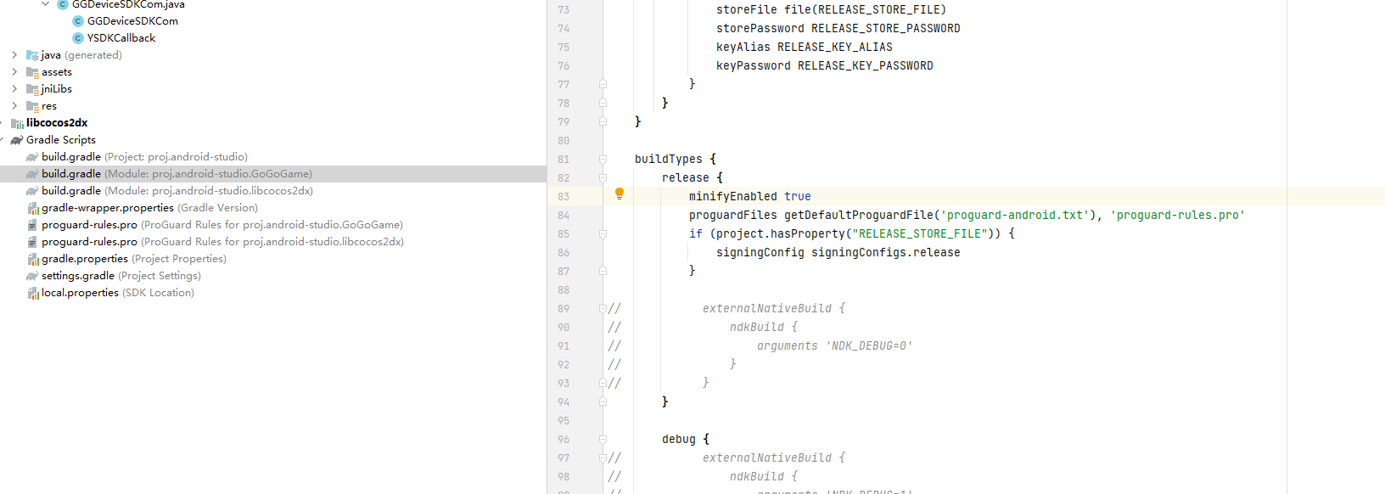Click the icon of GoGoGame proguard-rules.pro

point(32,225)
